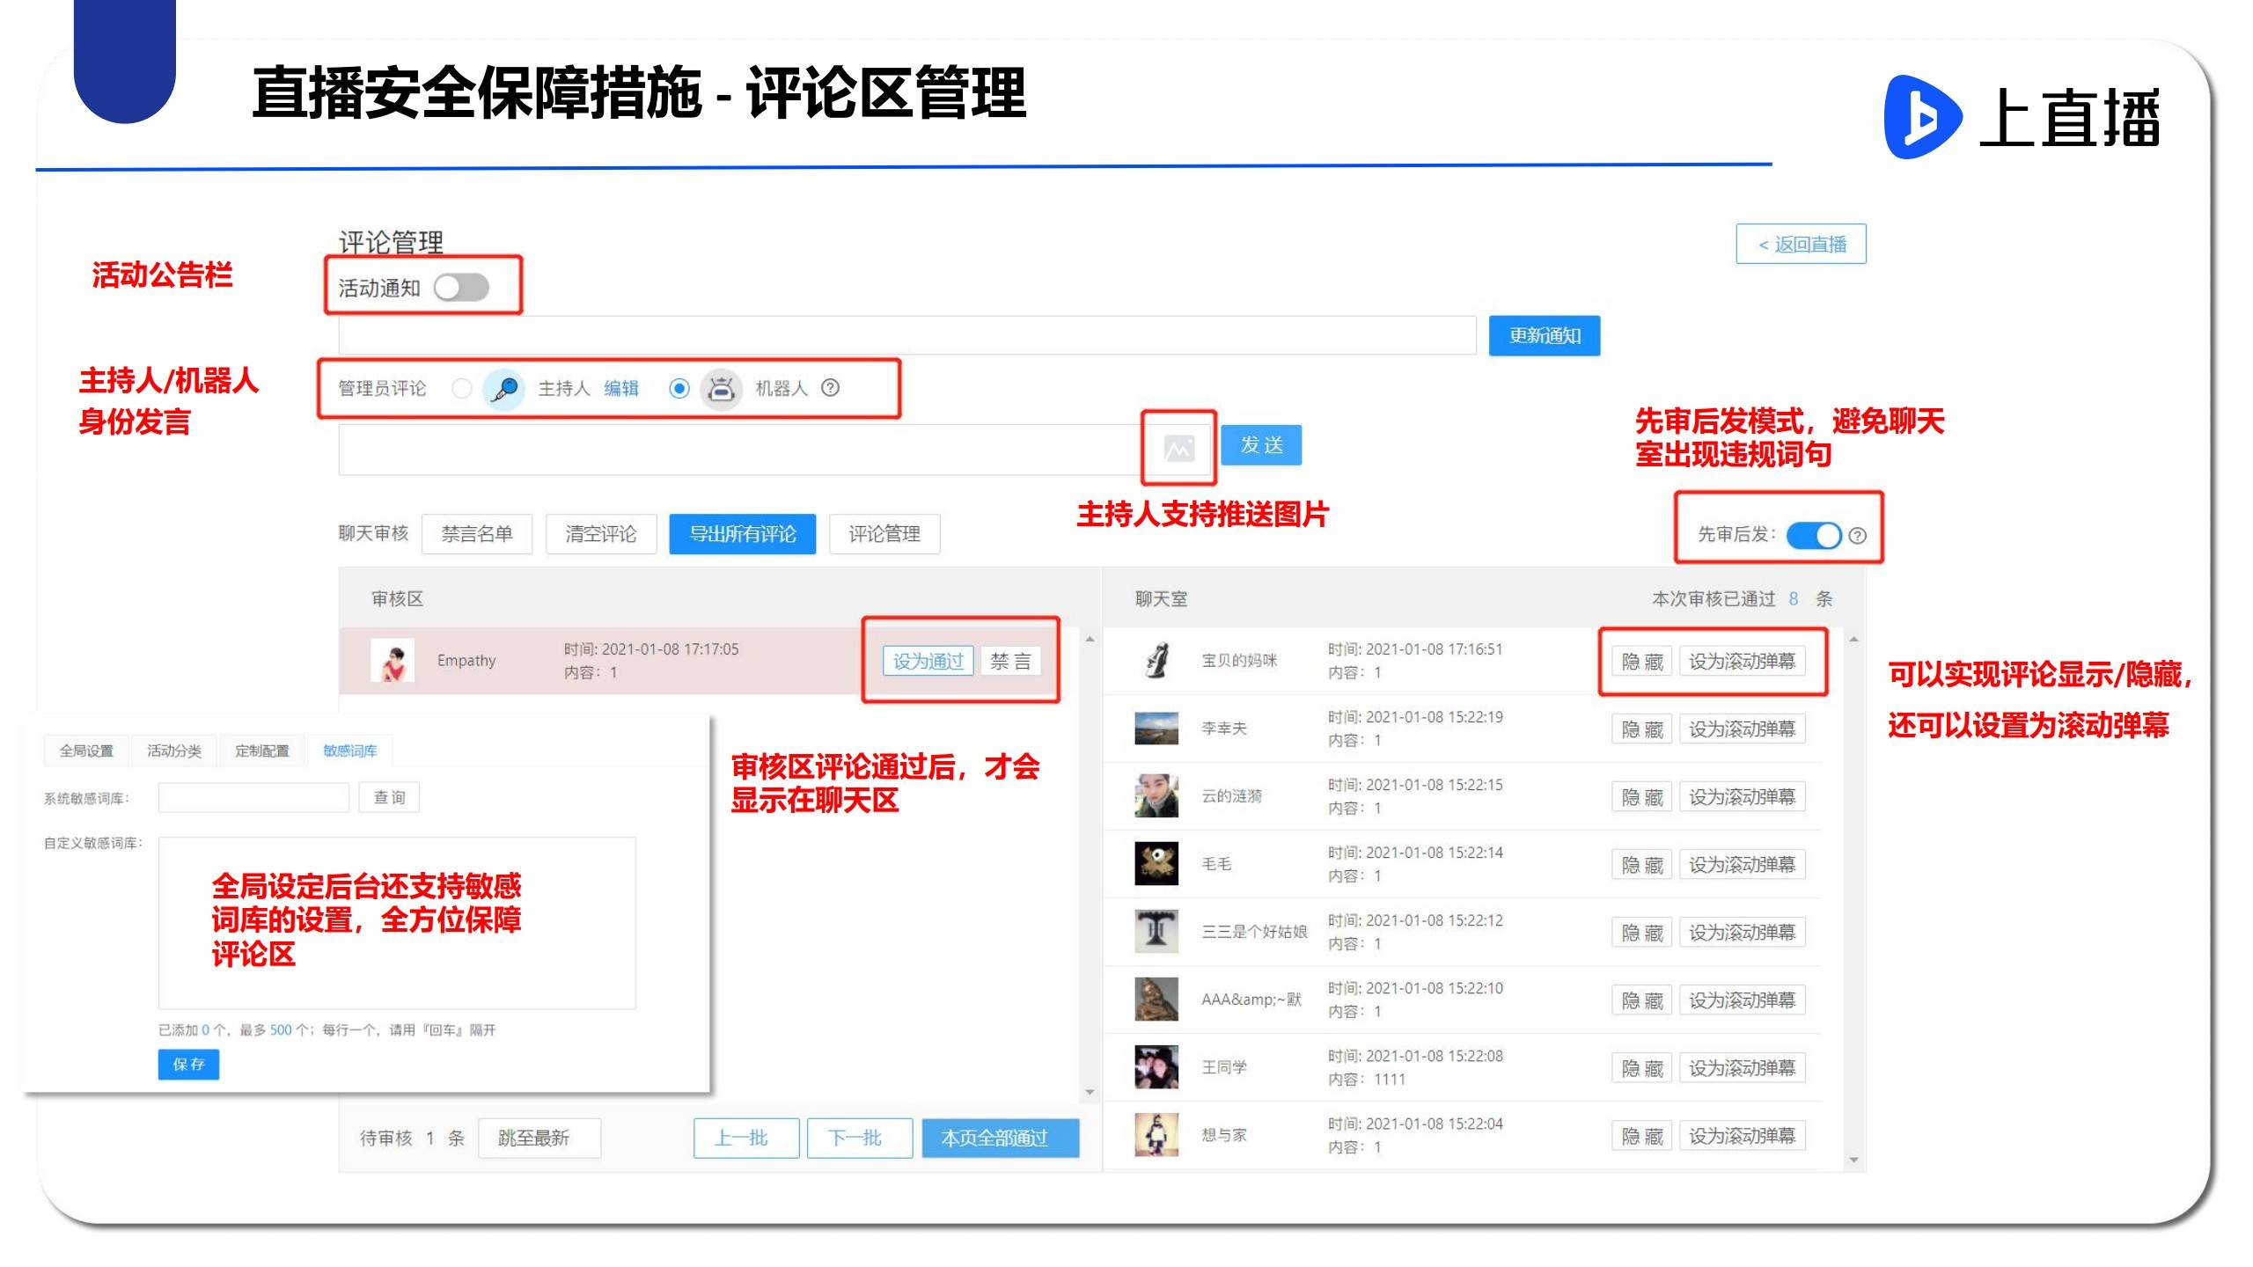Hide 李幸夫's comment
The width and height of the screenshot is (2253, 1267).
[1642, 729]
